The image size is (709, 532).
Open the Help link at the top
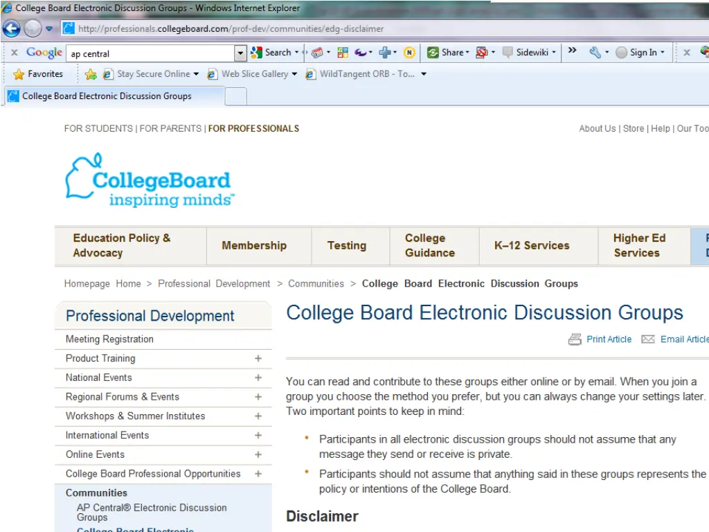click(x=661, y=128)
